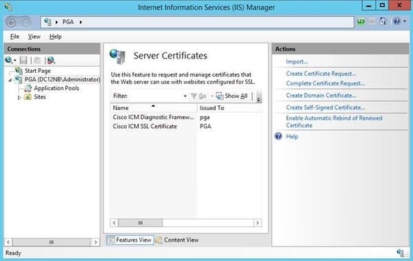Viewport: 413px width, 261px height.
Task: Switch to Content View tab
Action: [x=177, y=240]
